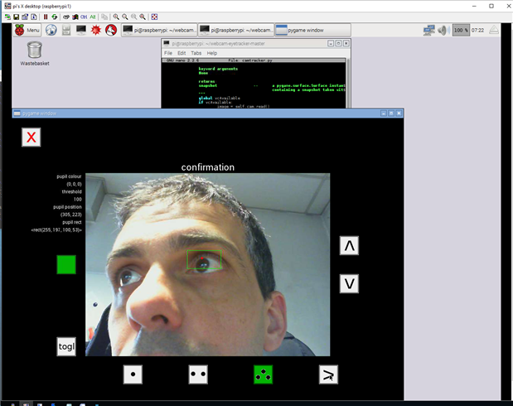Image resolution: width=513 pixels, height=406 pixels.
Task: Select pygame window taskbar entry
Action: tap(312, 30)
